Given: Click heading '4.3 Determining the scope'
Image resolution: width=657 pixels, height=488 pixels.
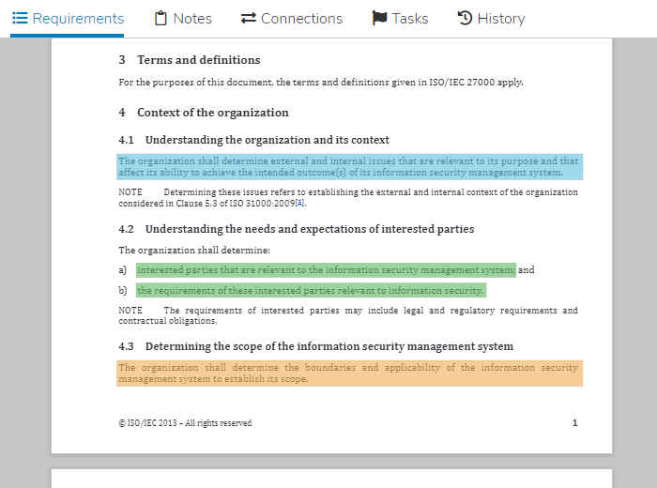Looking at the screenshot, I should [x=315, y=346].
